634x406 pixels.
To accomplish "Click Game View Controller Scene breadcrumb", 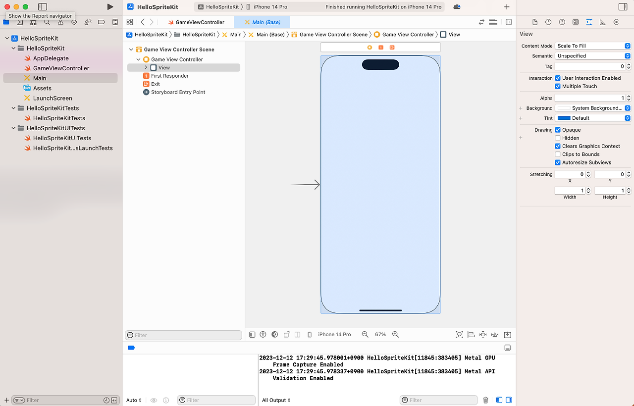I will pyautogui.click(x=329, y=35).
